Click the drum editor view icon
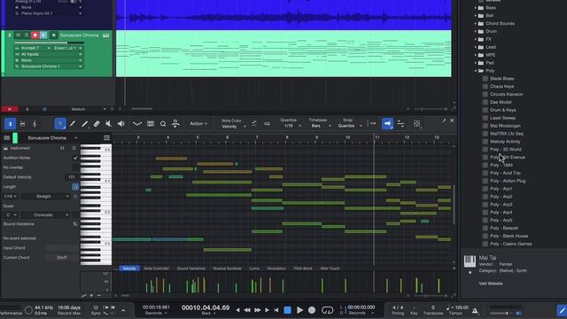The image size is (567, 319). click(22, 124)
